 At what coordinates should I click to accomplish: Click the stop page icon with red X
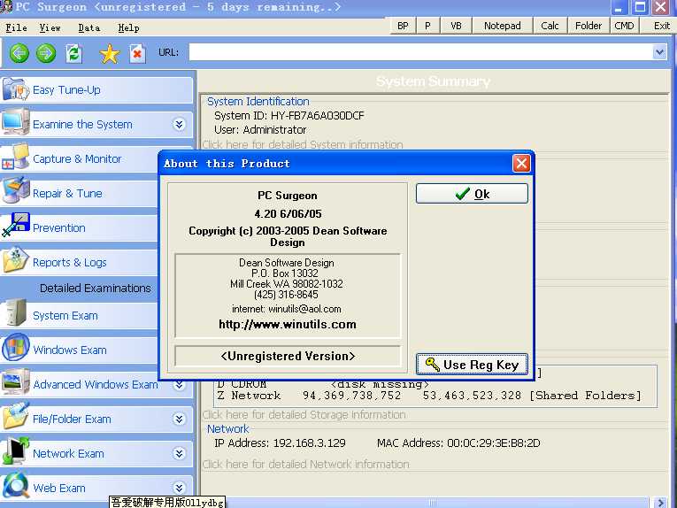[x=137, y=53]
